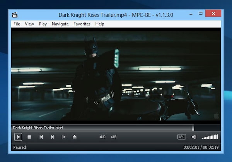Toggle the GPU decoding indicator
The height and width of the screenshot is (162, 232).
click(182, 137)
